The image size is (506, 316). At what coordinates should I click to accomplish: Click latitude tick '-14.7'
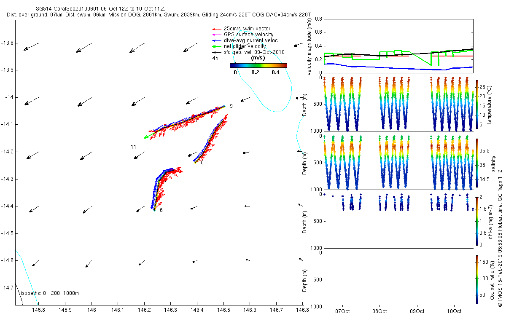point(8,287)
